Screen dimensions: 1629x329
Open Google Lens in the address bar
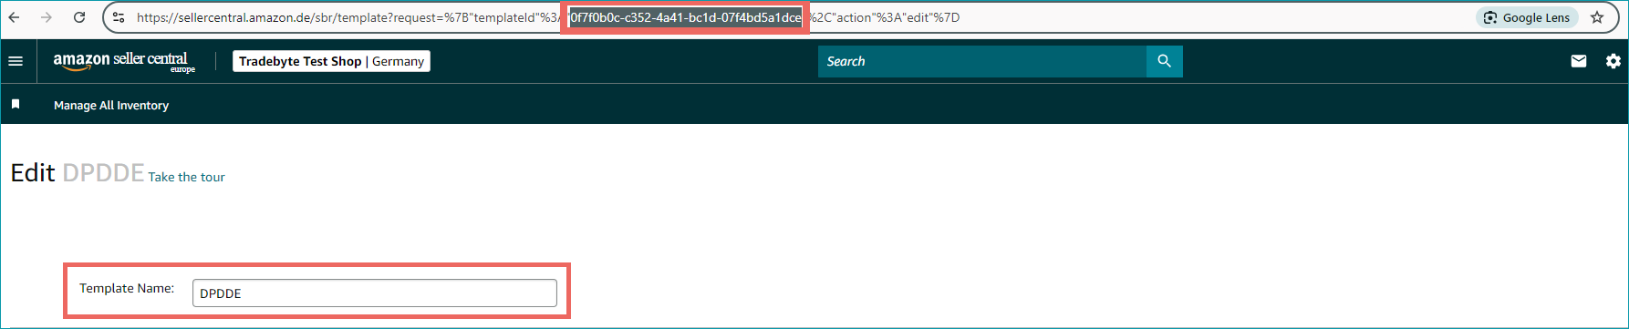tap(1527, 17)
